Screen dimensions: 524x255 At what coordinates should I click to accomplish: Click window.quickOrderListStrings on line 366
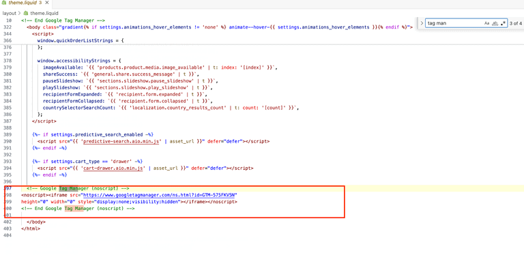coord(81,40)
